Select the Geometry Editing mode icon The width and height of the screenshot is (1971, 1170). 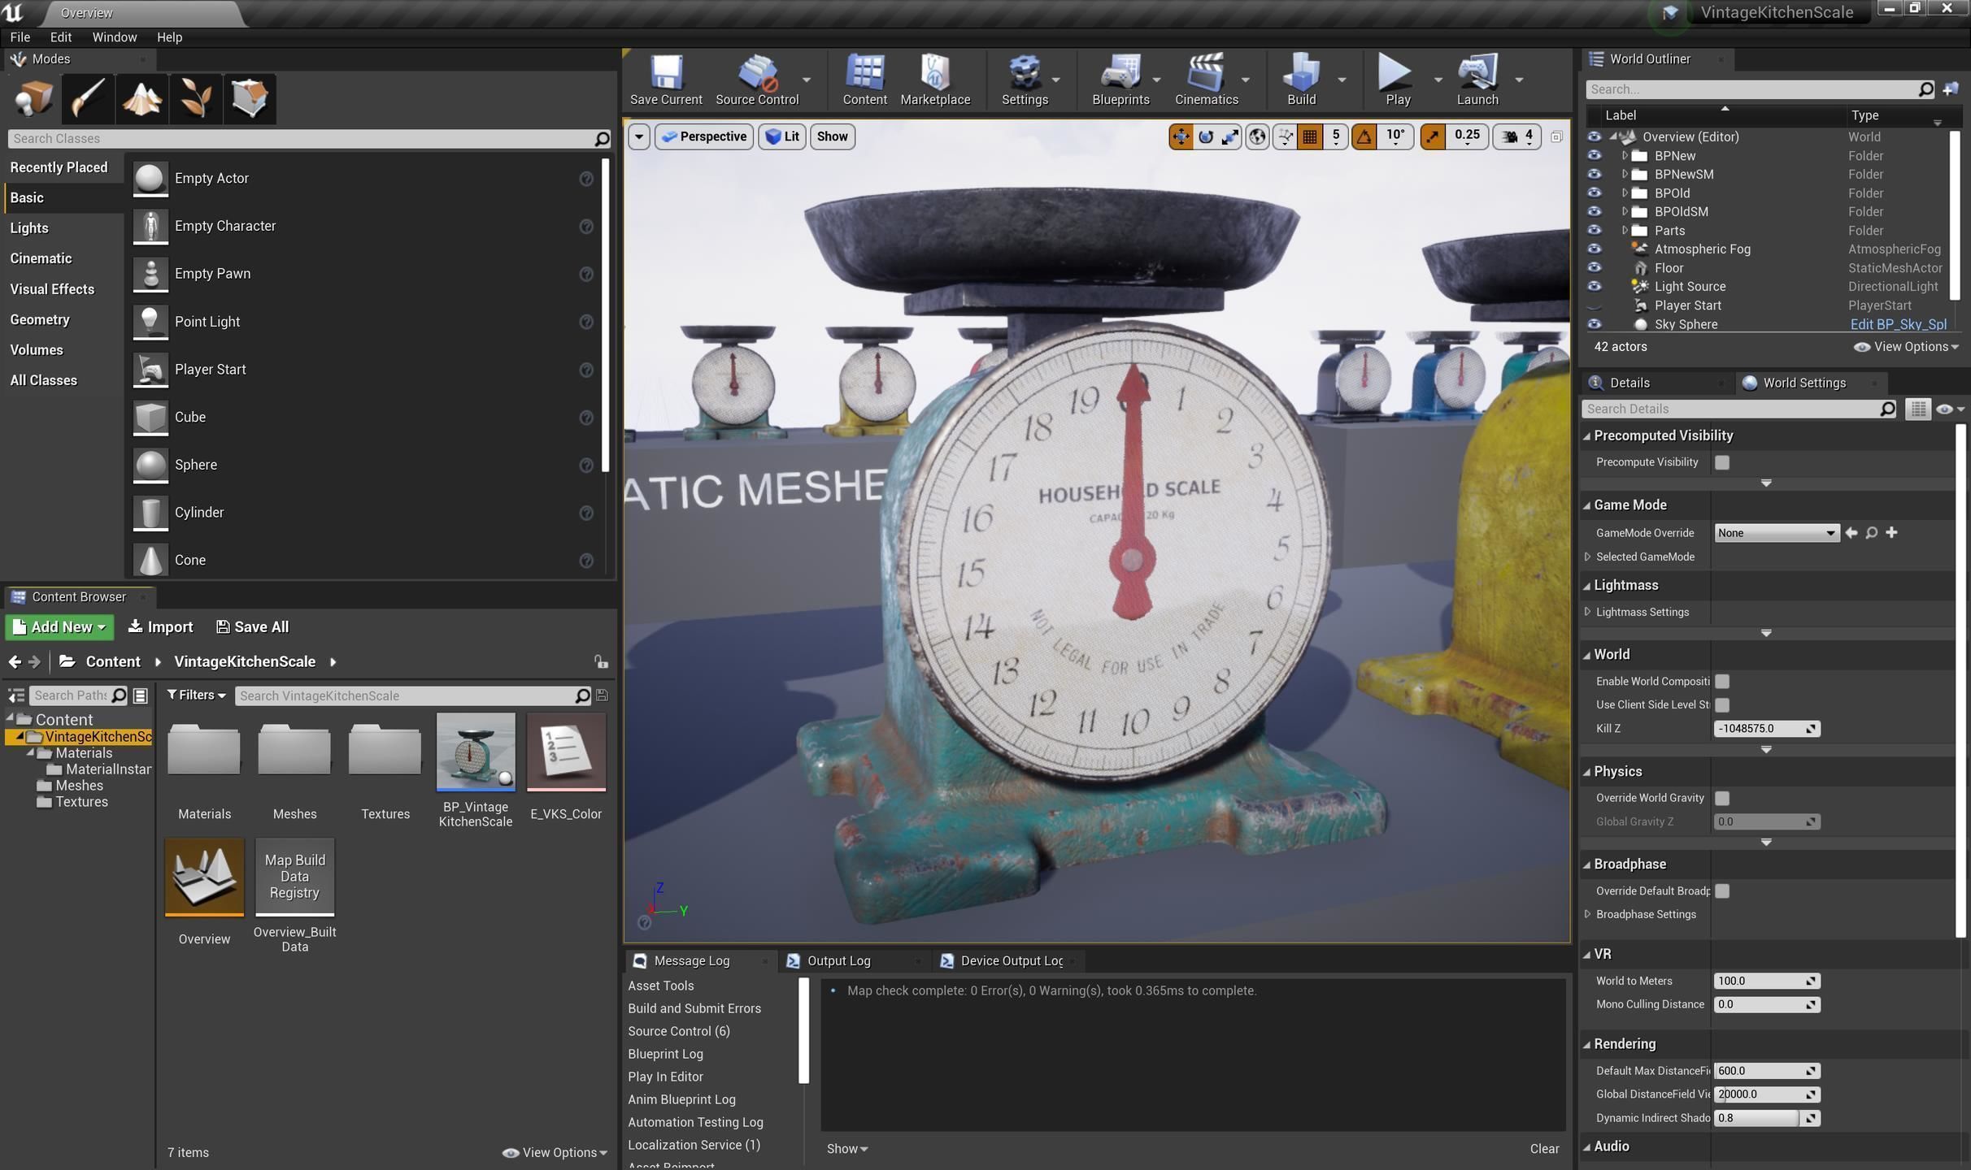coord(249,98)
